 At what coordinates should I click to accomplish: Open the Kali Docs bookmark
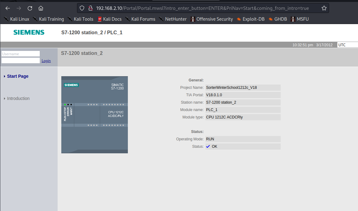110,19
